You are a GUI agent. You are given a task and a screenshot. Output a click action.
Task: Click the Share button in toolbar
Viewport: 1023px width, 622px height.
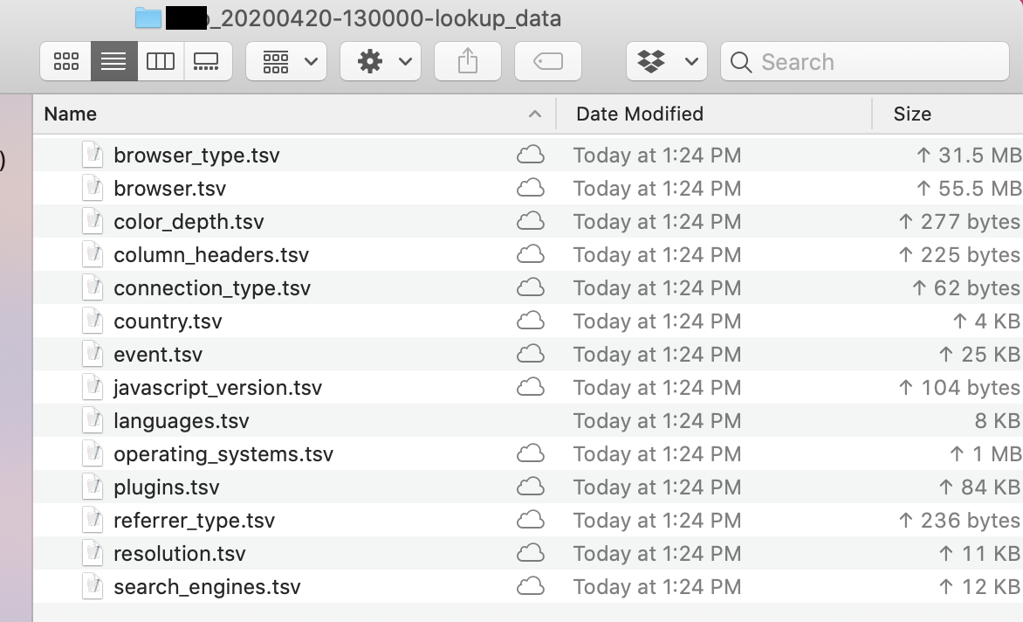tap(468, 61)
